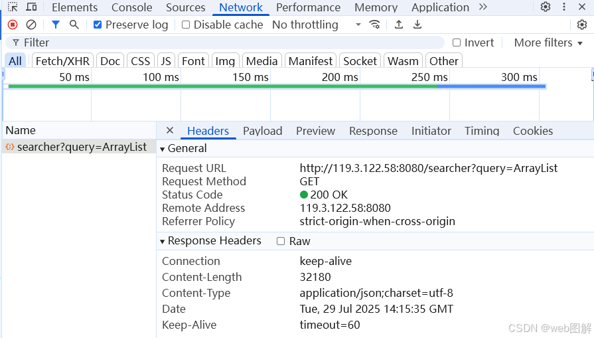The width and height of the screenshot is (594, 338).
Task: Focus the Filter text field
Action: tap(224, 42)
